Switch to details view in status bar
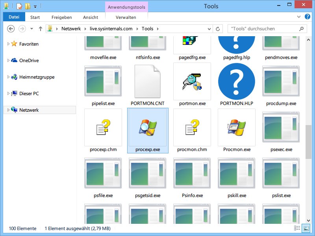Image resolution: width=315 pixels, height=236 pixels. 297,228
